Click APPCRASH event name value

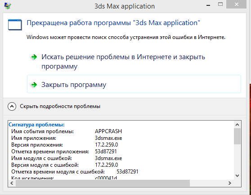108,131
